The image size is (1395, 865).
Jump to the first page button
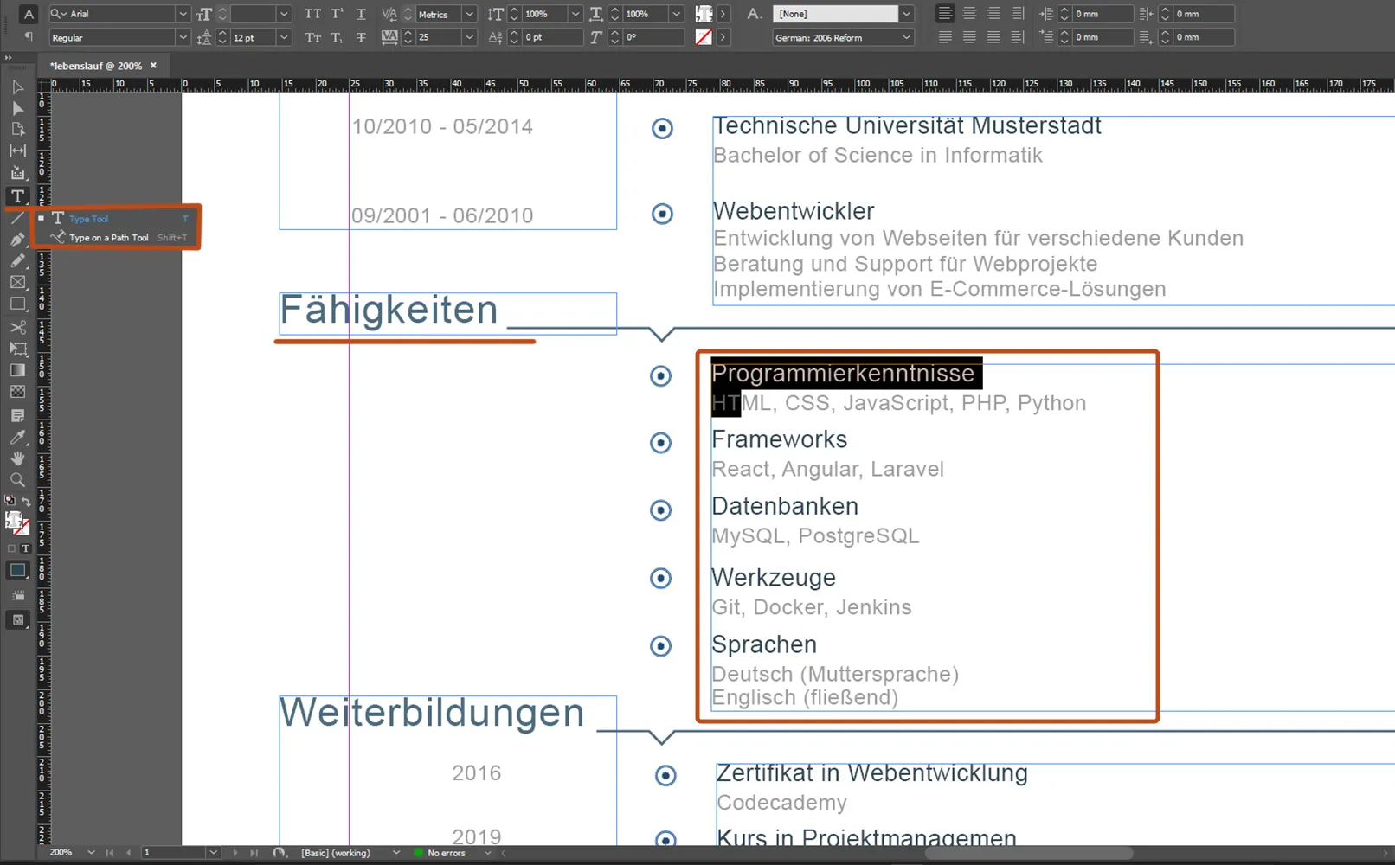110,853
